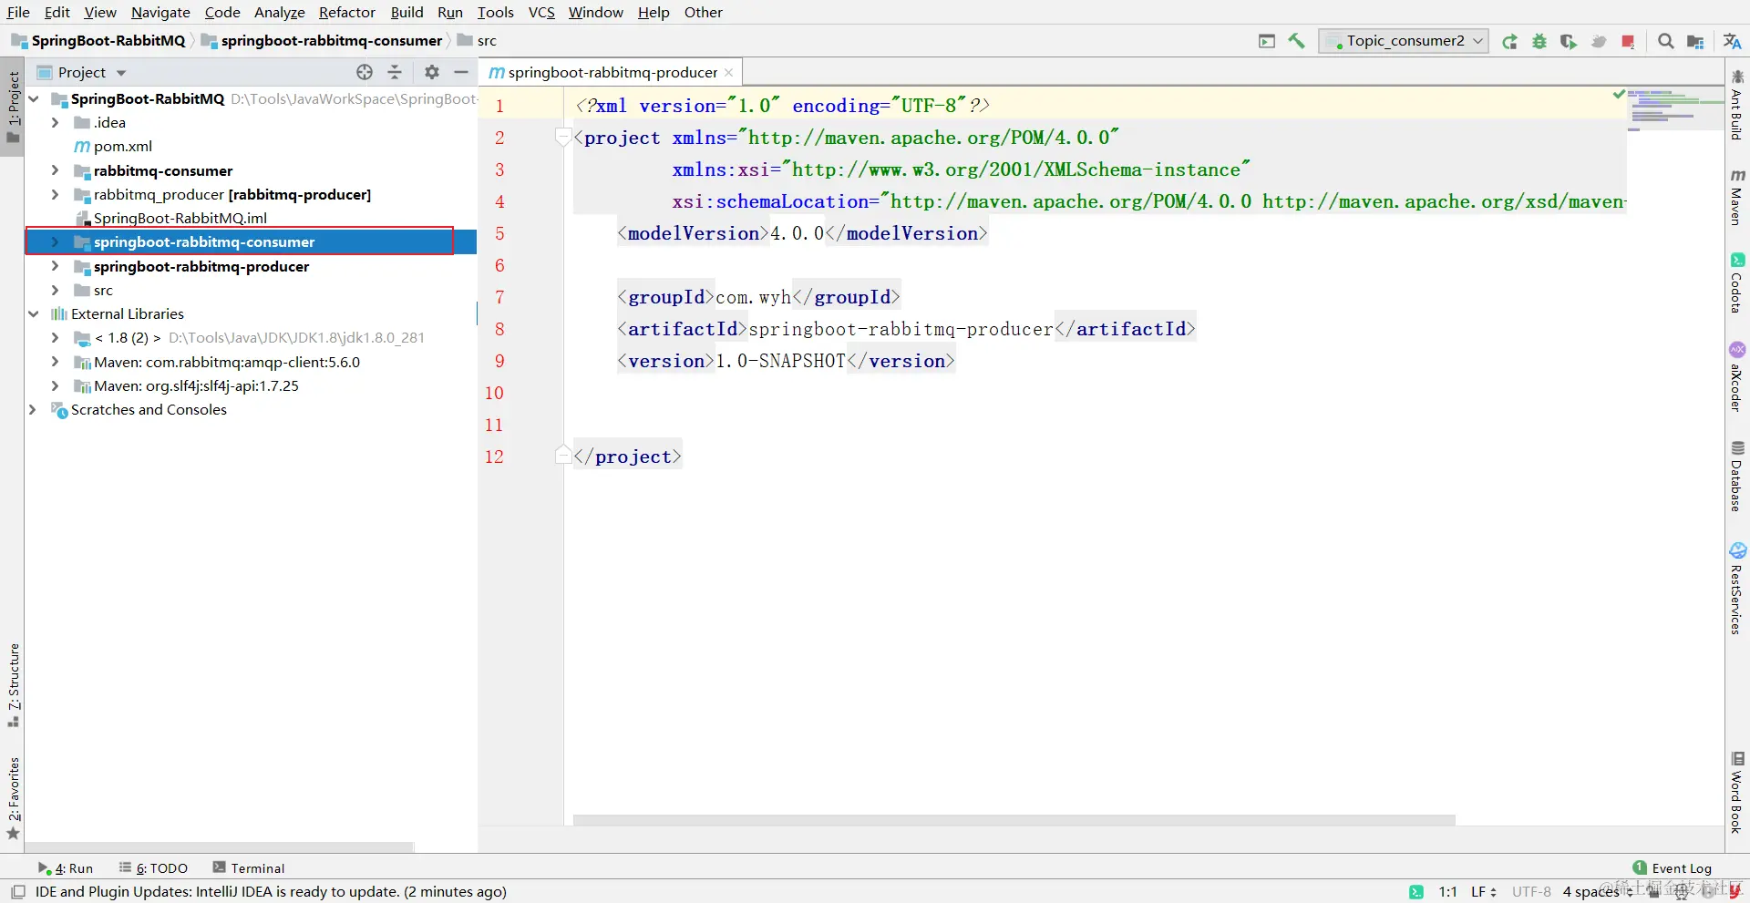This screenshot has width=1750, height=903.
Task: Open the Favorites tool window
Action: (13, 798)
